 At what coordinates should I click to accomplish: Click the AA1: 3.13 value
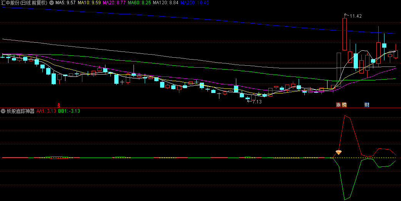tap(46, 111)
